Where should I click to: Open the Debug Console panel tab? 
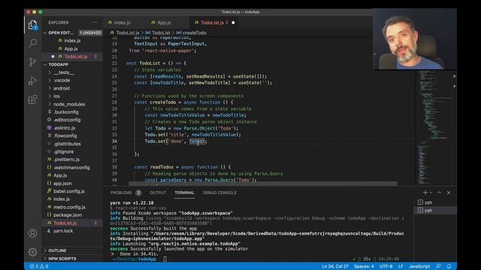click(219, 193)
